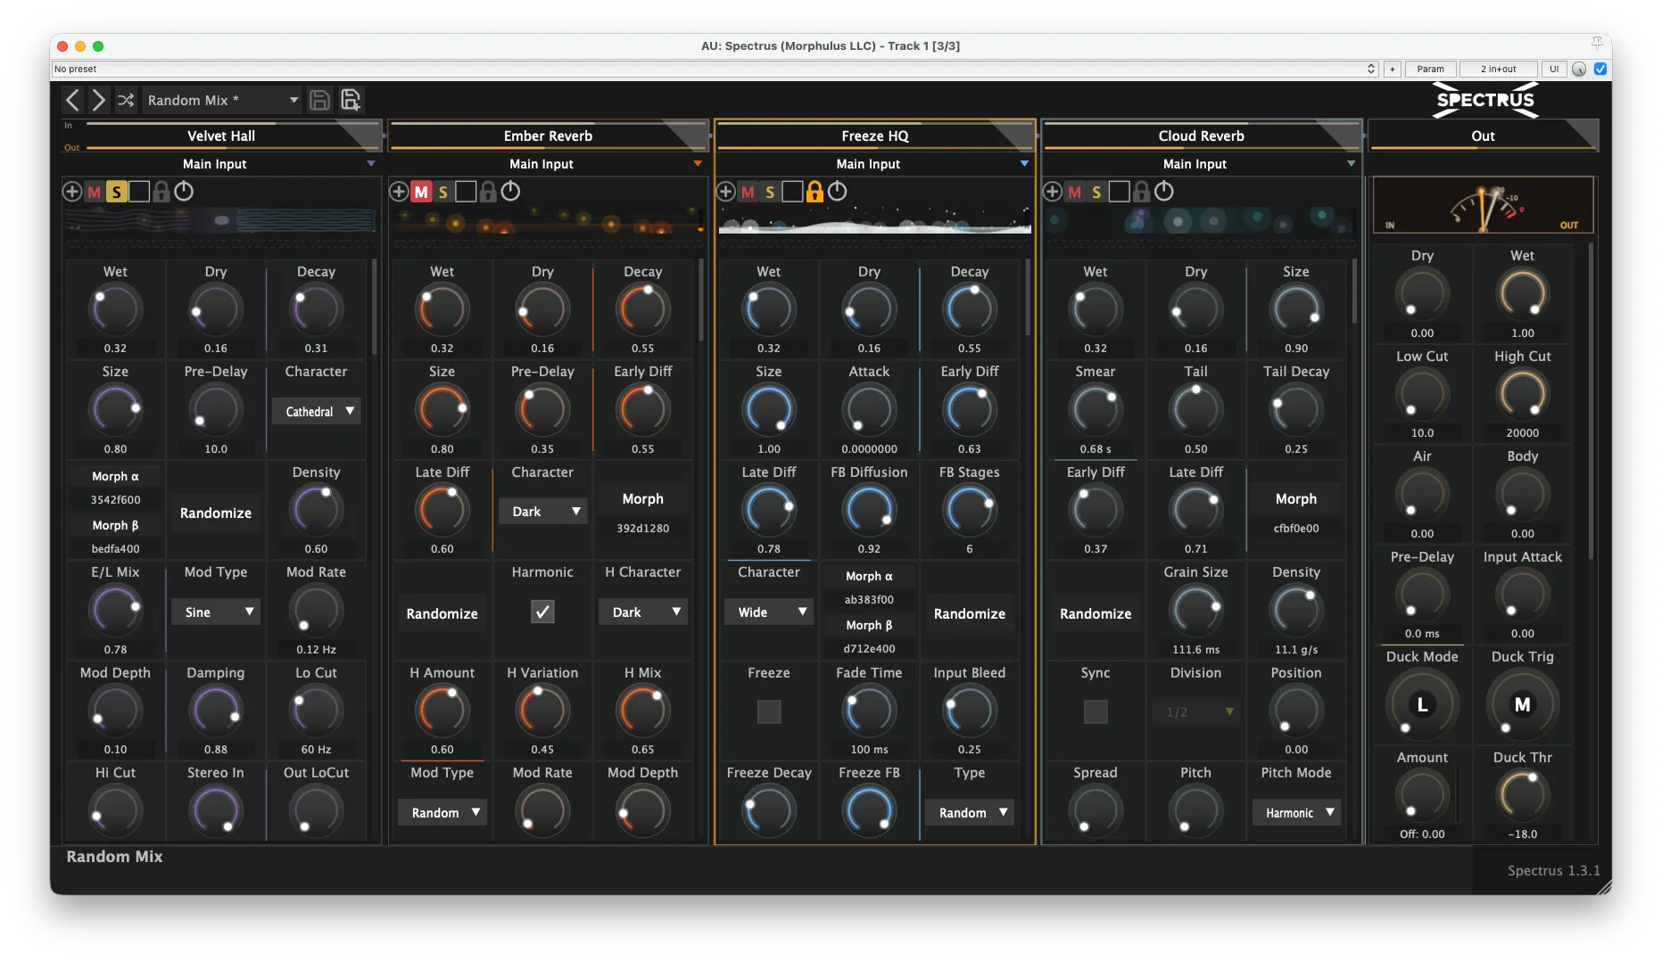Unmute the Ember Reverb module
This screenshot has width=1662, height=961.
(421, 191)
